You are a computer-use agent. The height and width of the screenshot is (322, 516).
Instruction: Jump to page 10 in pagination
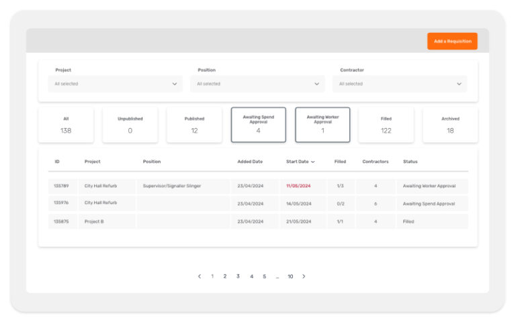290,276
